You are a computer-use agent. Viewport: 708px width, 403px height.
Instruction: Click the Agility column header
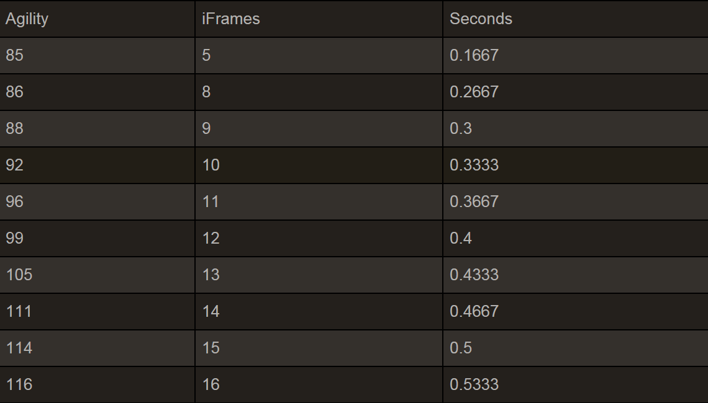coord(27,19)
